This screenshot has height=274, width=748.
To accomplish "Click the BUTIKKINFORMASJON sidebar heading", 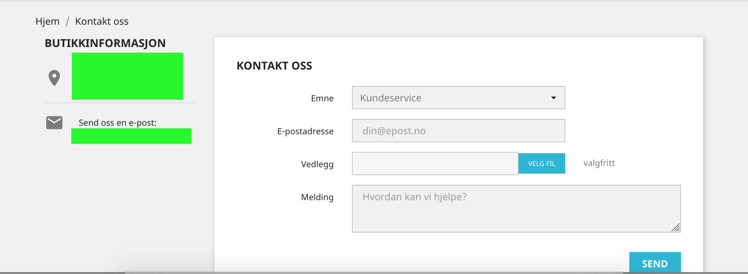I will [x=105, y=43].
